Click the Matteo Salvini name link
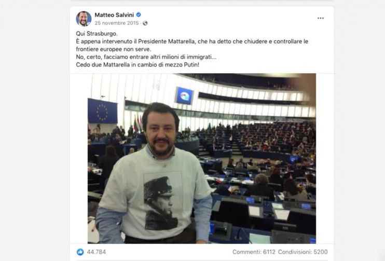 coord(114,15)
